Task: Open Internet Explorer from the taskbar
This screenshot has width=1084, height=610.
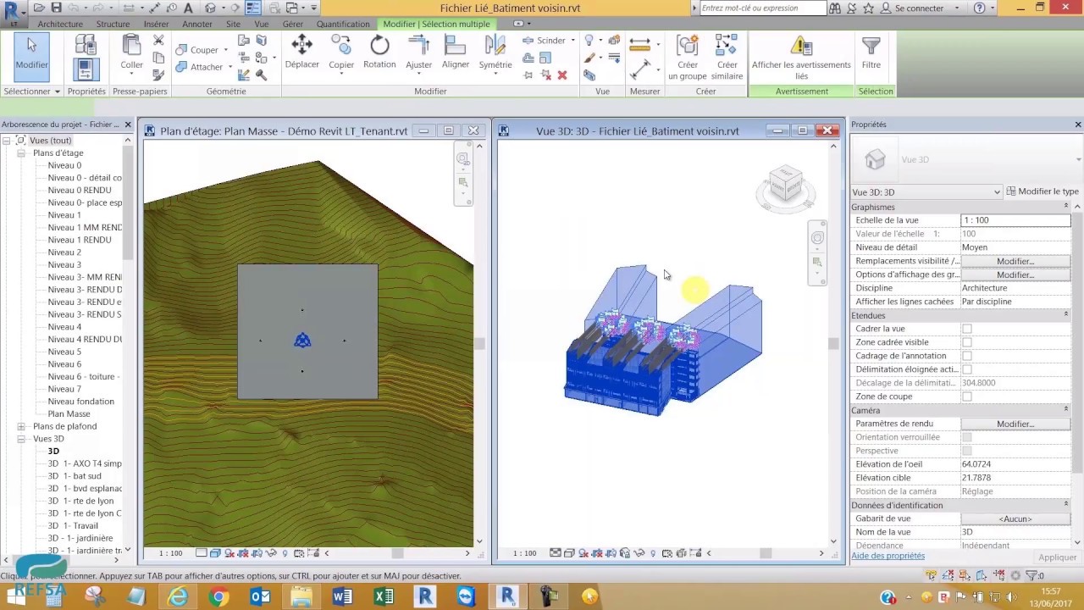Action: pyautogui.click(x=178, y=596)
